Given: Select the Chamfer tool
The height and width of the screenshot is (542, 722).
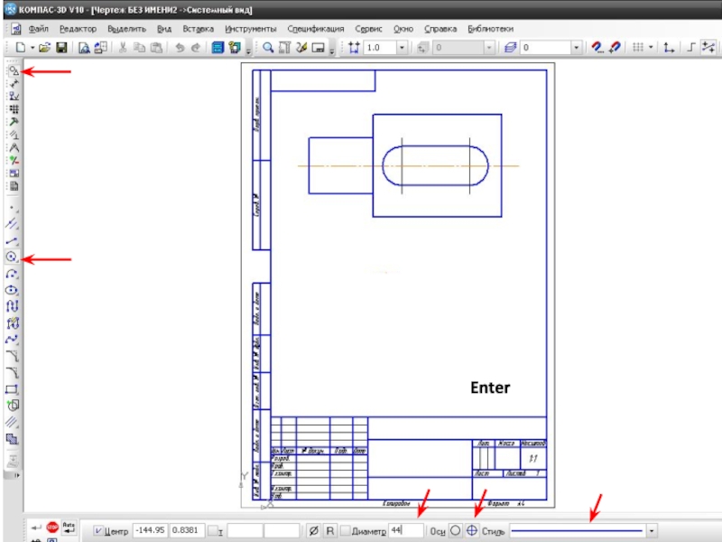Looking at the screenshot, I should (12, 356).
